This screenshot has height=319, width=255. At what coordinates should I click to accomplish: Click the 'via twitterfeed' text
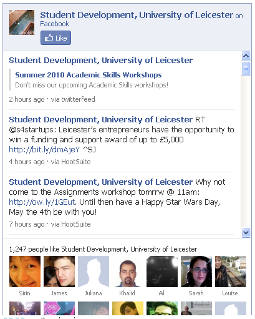pos(73,99)
